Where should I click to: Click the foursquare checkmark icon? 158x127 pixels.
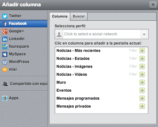pyautogui.click(x=5, y=47)
